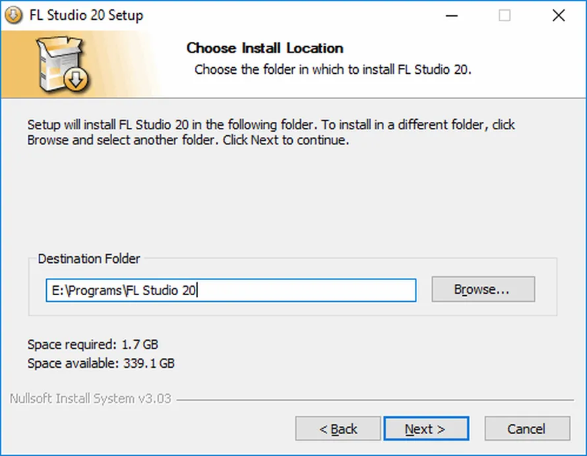587x456 pixels.
Task: Click the orange download arrow badge on package
Action: [x=76, y=79]
